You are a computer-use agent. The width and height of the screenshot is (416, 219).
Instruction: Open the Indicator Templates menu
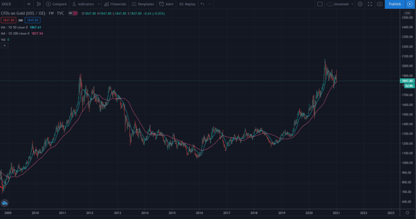tap(142, 4)
